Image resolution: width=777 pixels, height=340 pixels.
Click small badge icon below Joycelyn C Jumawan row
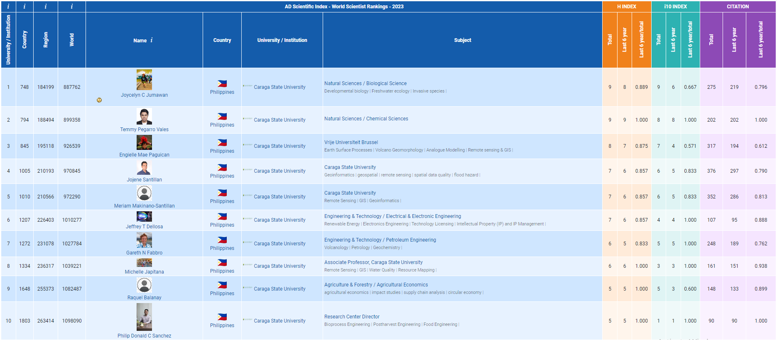tap(99, 100)
